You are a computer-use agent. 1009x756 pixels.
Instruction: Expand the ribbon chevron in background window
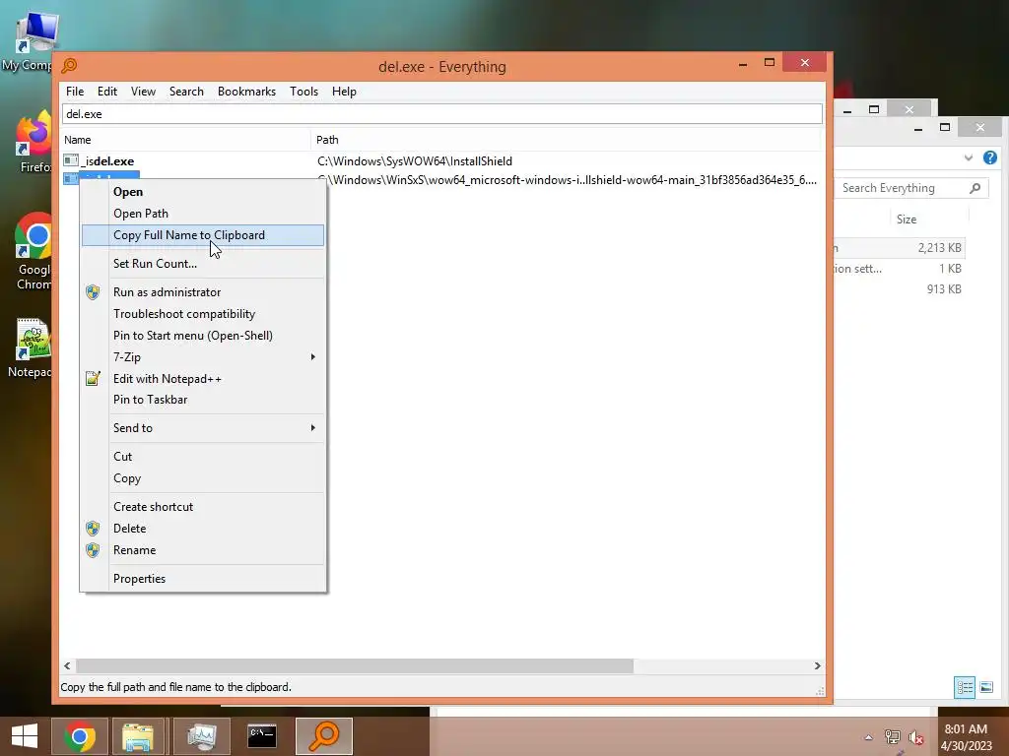tap(969, 157)
